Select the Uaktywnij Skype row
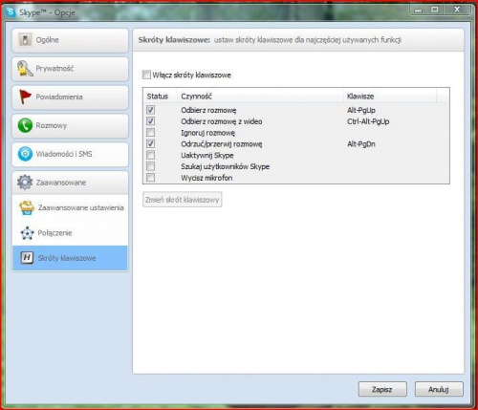This screenshot has width=478, height=410. click(x=296, y=155)
